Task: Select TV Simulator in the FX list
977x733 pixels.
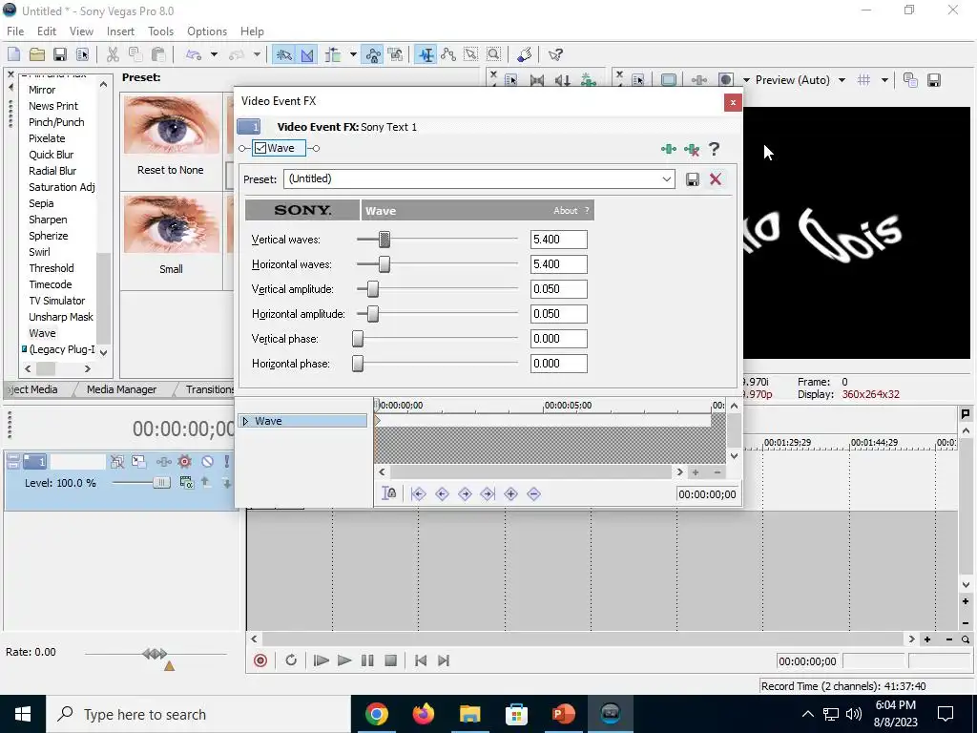Action: pos(56,301)
